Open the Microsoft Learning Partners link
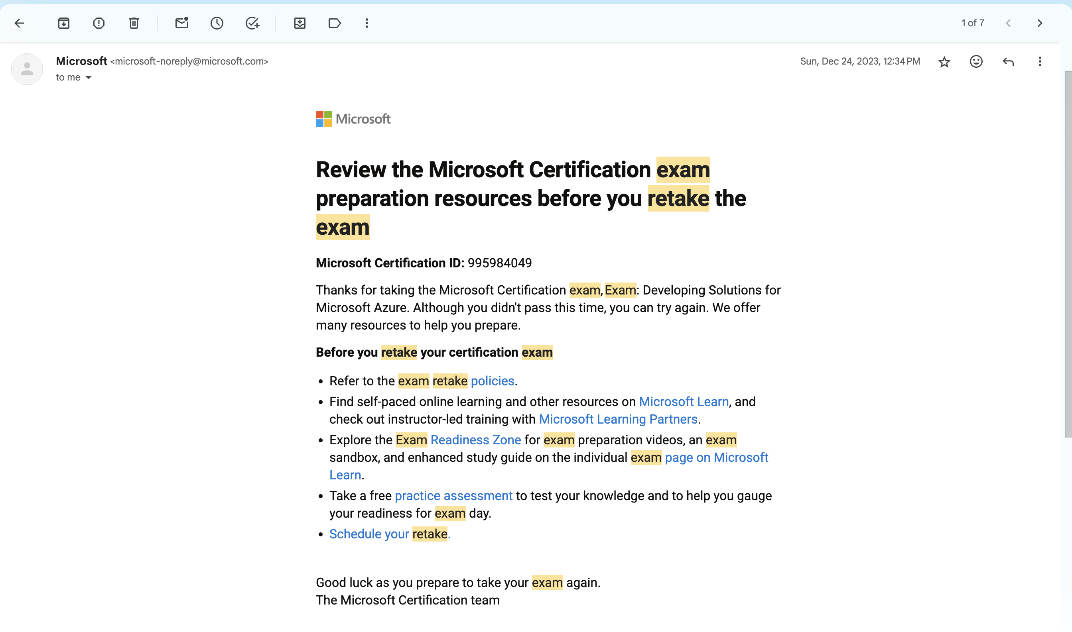Viewport: 1072px width, 632px height. [x=618, y=419]
